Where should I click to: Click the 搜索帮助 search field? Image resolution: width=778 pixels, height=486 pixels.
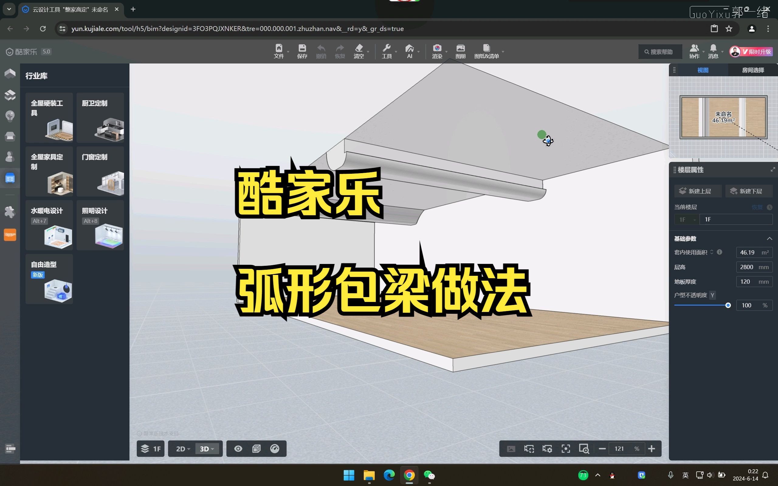(x=660, y=52)
